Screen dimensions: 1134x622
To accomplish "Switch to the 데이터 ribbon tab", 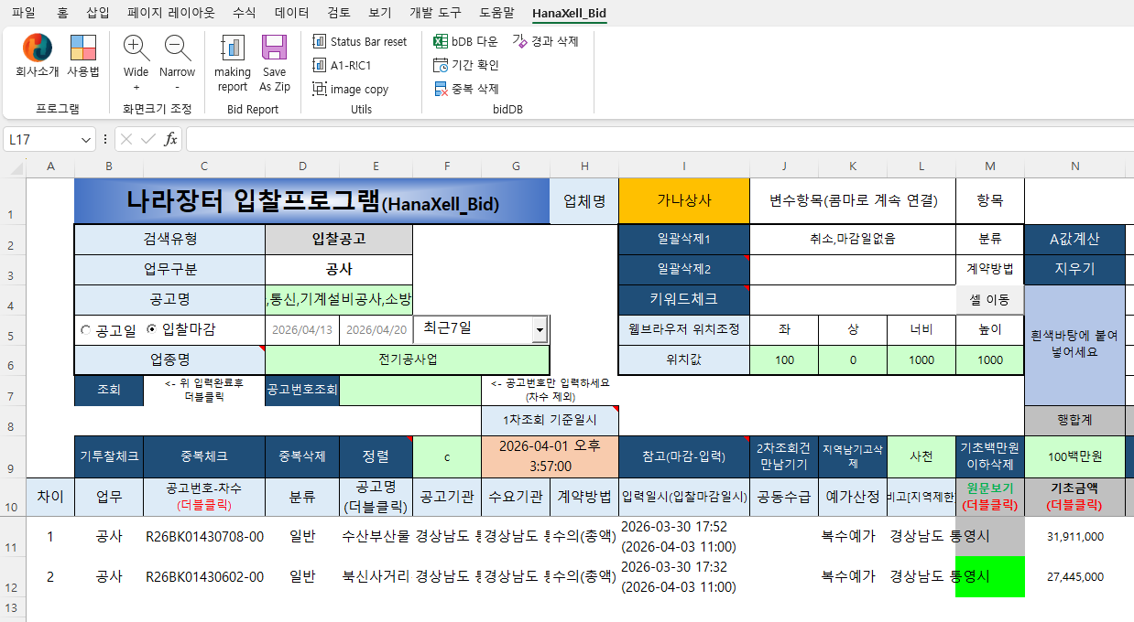I will (292, 13).
